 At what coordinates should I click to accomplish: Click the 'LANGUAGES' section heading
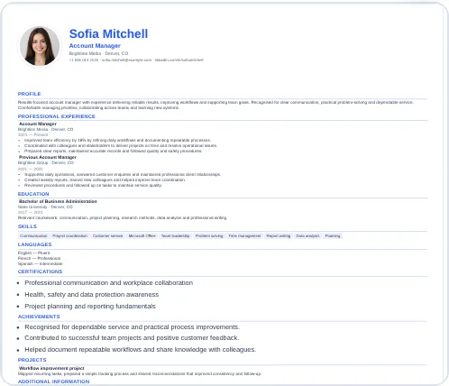(34, 244)
